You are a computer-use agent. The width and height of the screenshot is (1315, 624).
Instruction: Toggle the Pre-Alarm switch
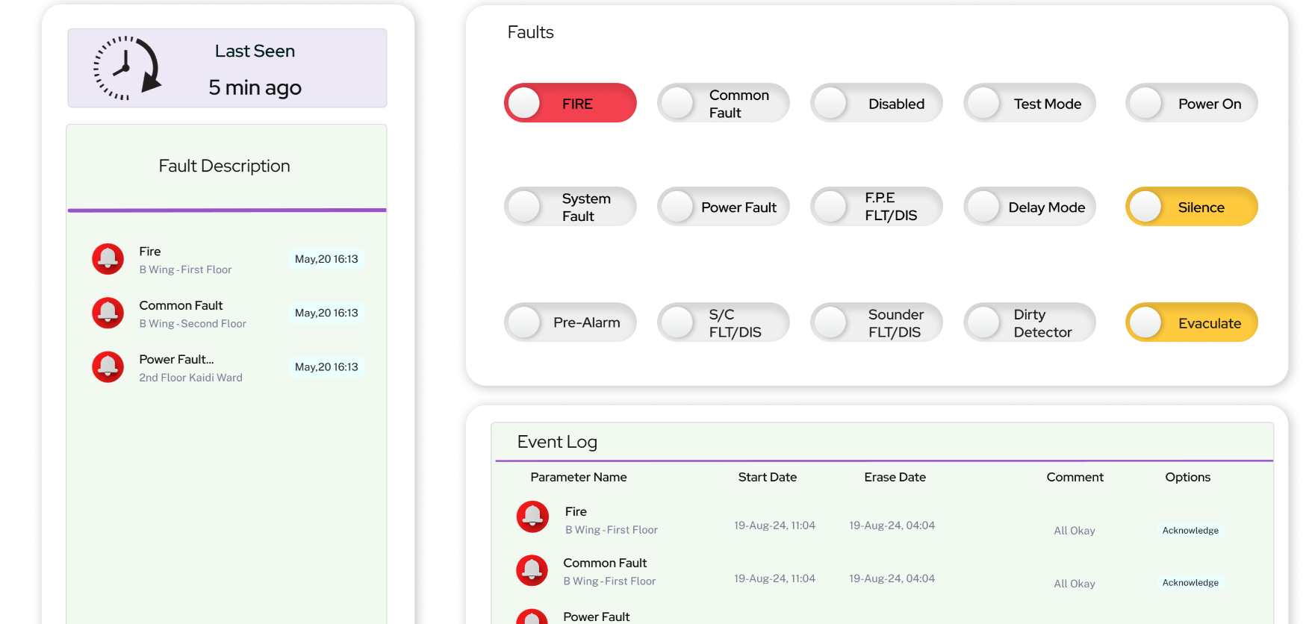571,322
